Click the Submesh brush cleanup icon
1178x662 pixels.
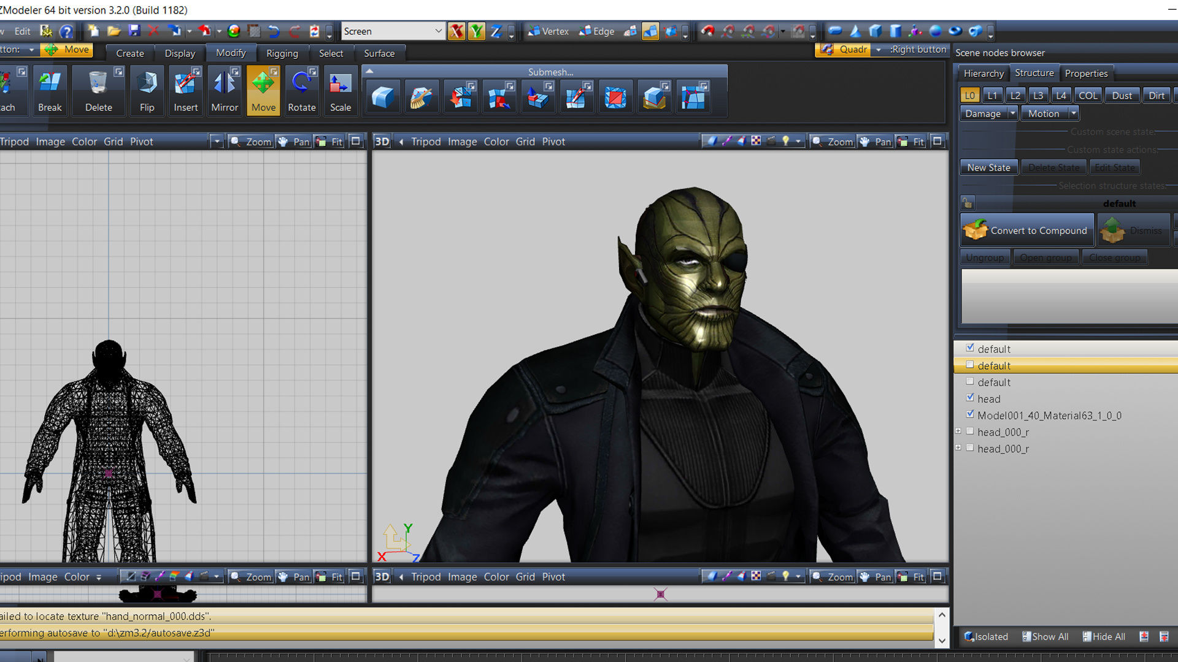(422, 97)
